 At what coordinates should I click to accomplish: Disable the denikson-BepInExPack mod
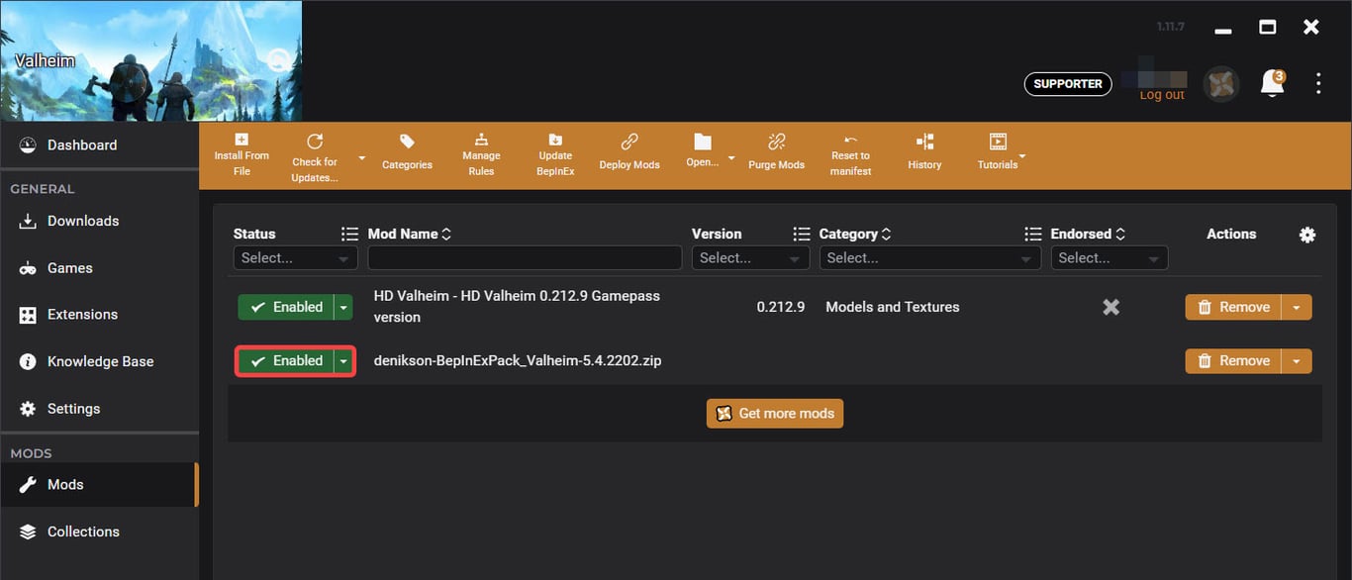pyautogui.click(x=287, y=360)
